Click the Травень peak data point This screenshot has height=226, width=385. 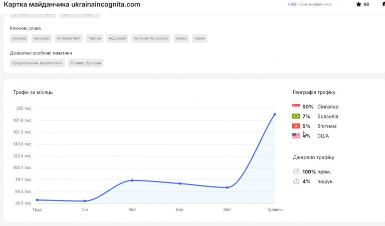[x=275, y=114]
